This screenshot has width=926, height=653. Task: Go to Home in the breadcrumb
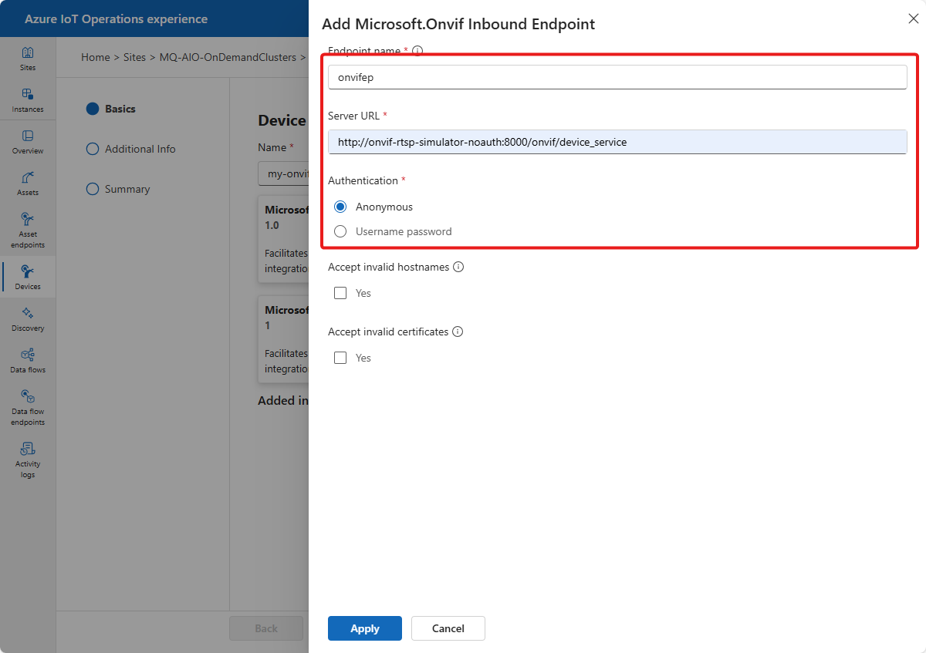click(96, 57)
